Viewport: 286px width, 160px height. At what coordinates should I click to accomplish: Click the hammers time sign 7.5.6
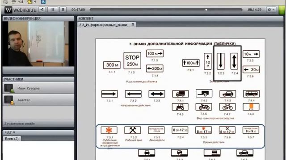(227, 130)
